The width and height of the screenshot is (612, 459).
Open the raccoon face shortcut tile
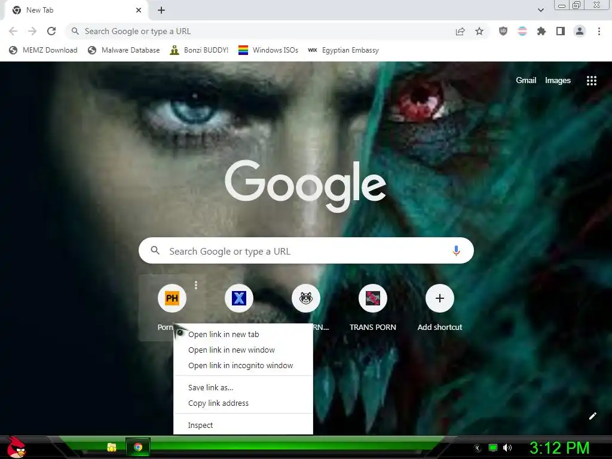(x=306, y=299)
